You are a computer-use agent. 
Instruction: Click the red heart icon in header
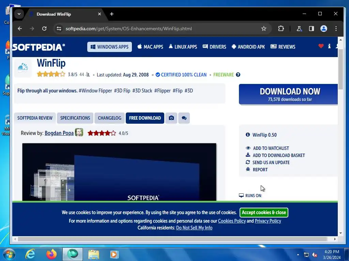pos(321,46)
